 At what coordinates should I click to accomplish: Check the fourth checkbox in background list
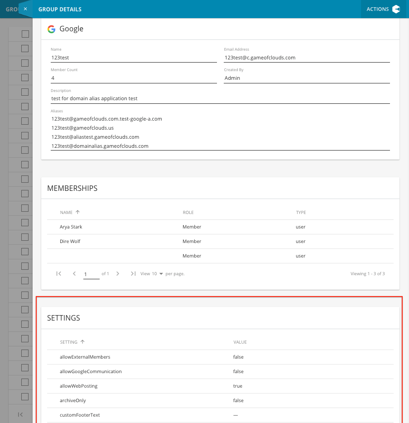click(25, 78)
